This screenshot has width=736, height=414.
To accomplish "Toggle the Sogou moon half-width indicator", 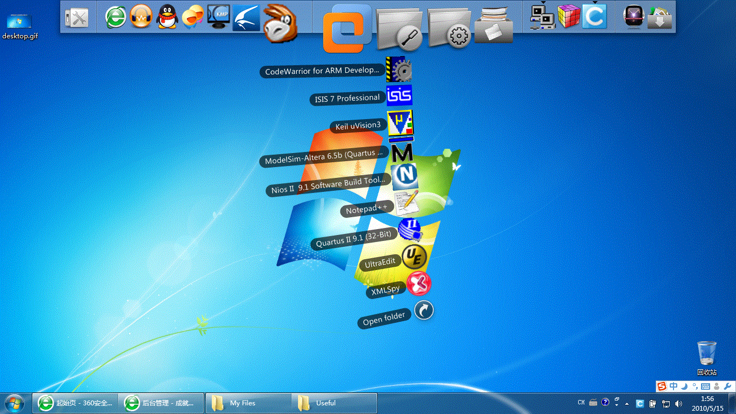I will pos(684,387).
